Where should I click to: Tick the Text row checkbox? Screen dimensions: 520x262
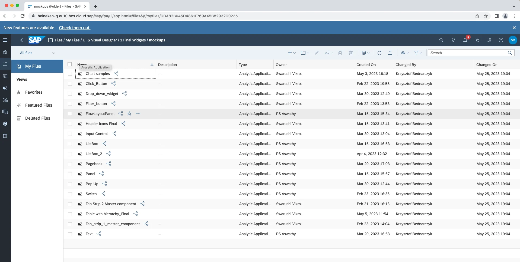[x=70, y=234]
